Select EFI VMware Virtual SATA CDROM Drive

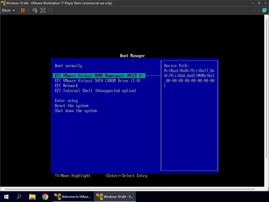(x=97, y=80)
